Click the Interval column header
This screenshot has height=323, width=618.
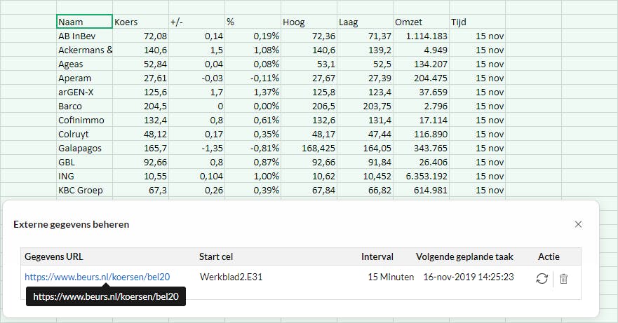pyautogui.click(x=377, y=256)
